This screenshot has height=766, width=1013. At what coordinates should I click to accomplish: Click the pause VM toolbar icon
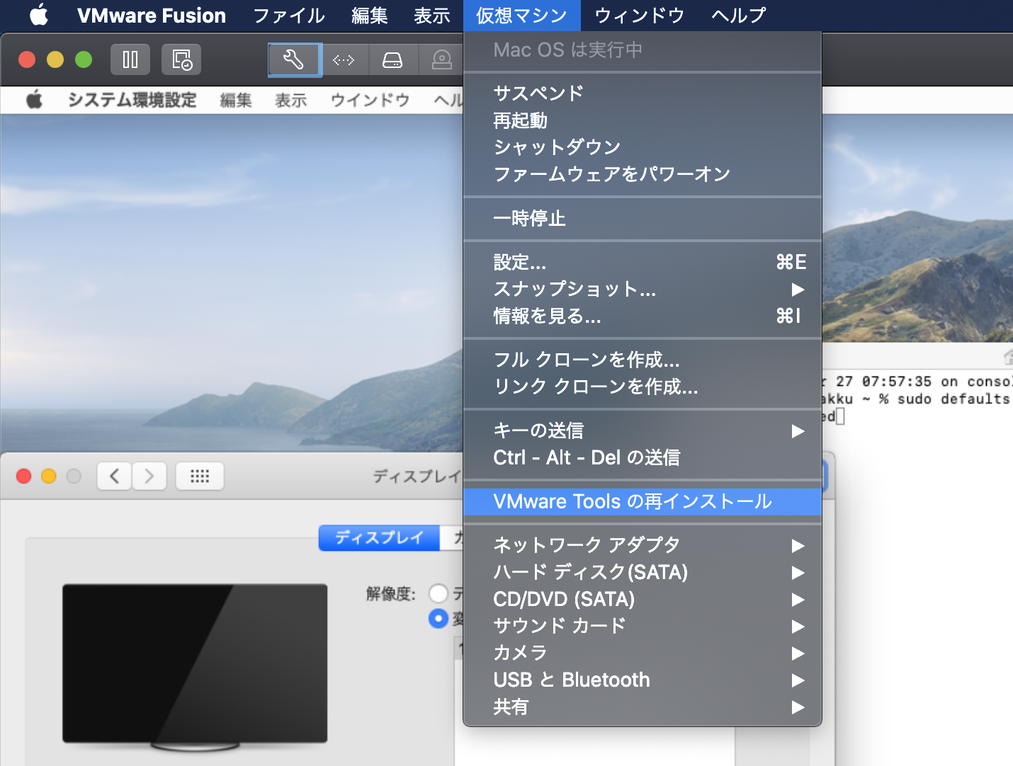click(130, 59)
